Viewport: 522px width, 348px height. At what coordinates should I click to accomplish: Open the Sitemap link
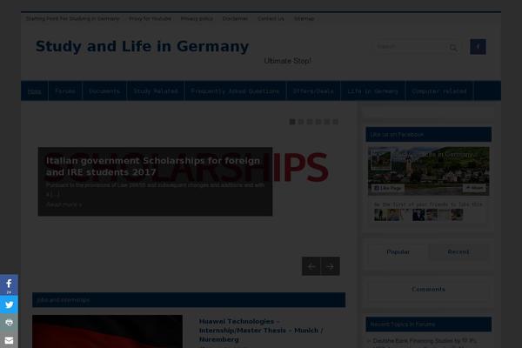coord(304,18)
